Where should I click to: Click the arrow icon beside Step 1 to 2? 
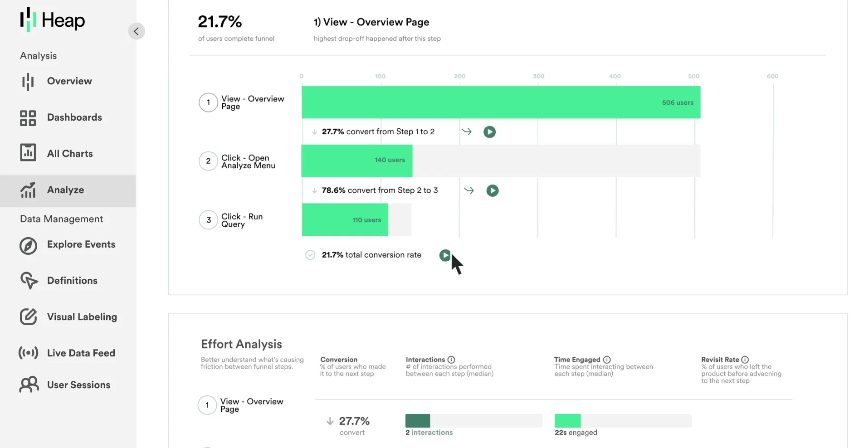pos(466,132)
